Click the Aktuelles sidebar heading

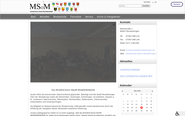tap(126, 61)
